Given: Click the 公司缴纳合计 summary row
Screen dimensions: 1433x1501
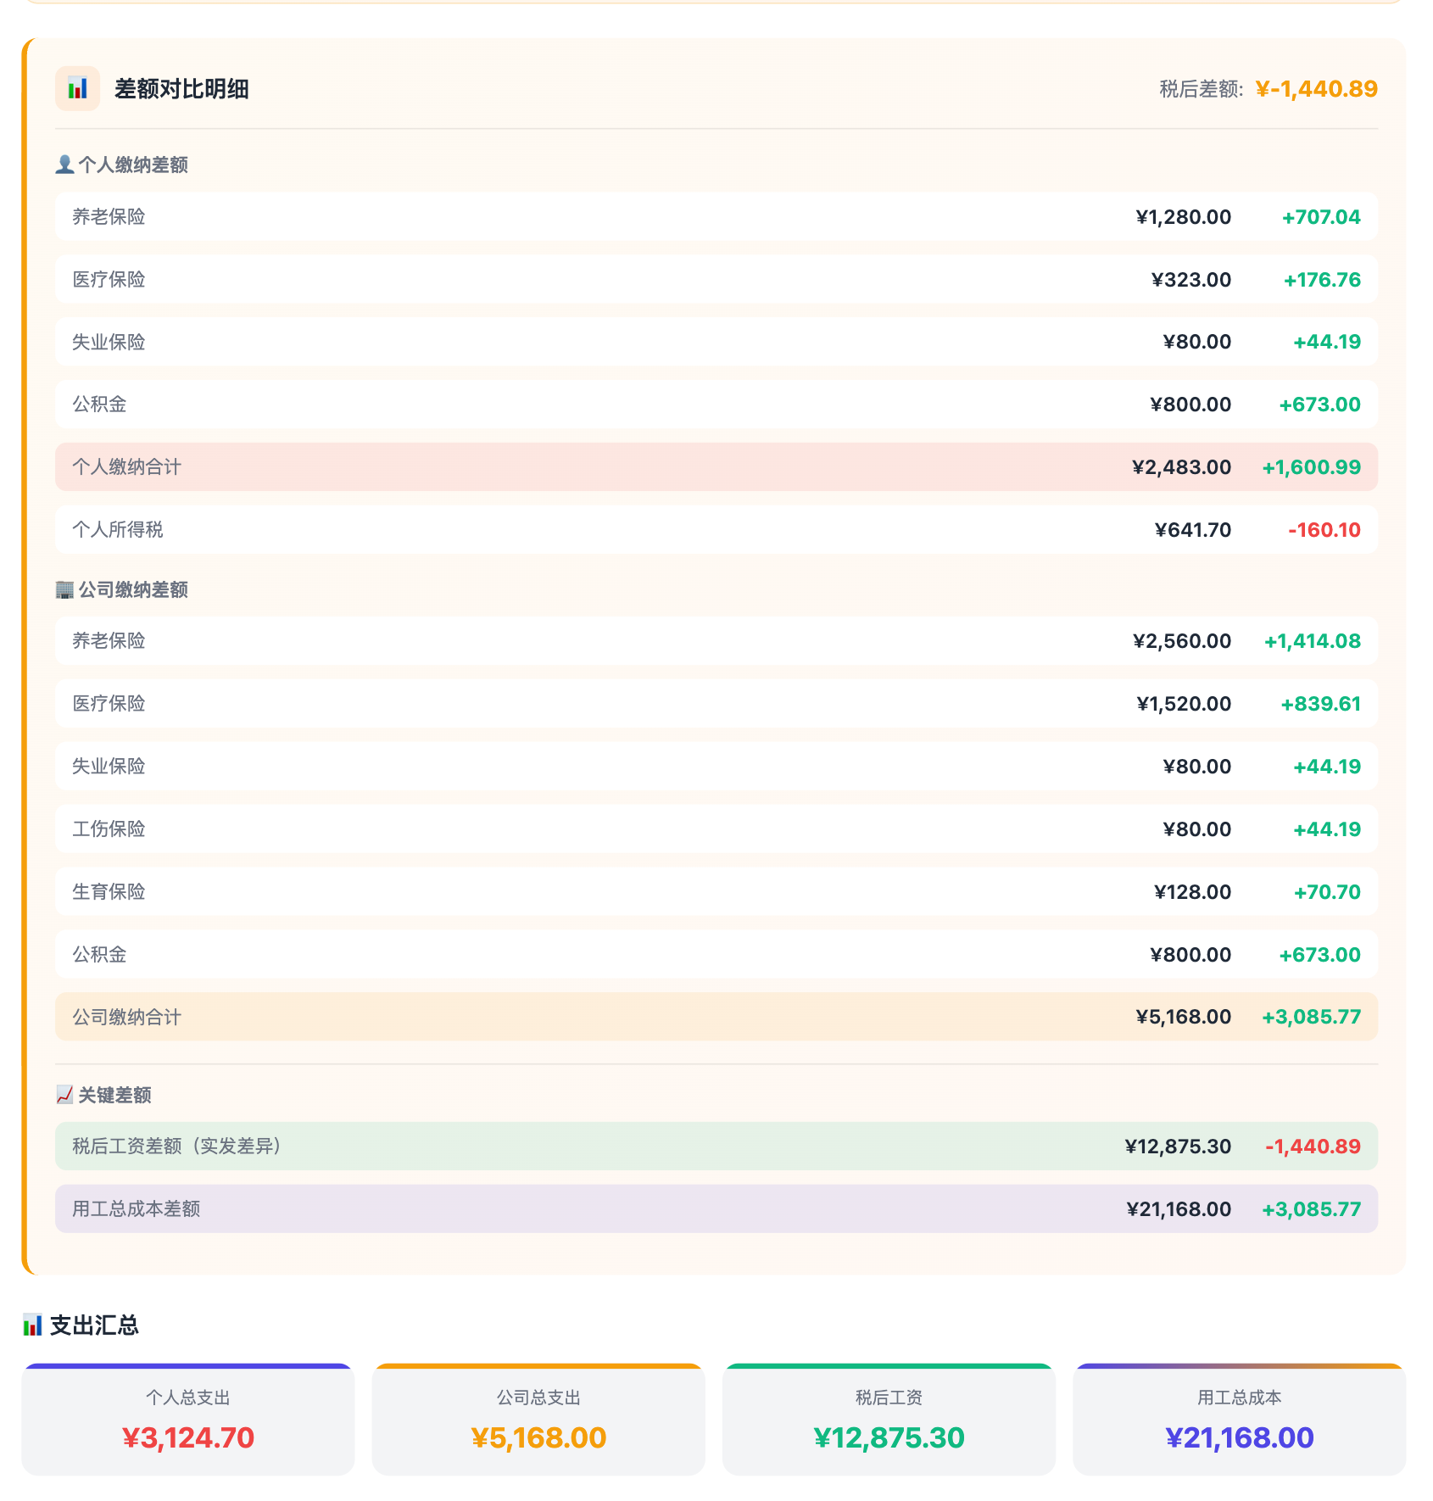Looking at the screenshot, I should (716, 1017).
